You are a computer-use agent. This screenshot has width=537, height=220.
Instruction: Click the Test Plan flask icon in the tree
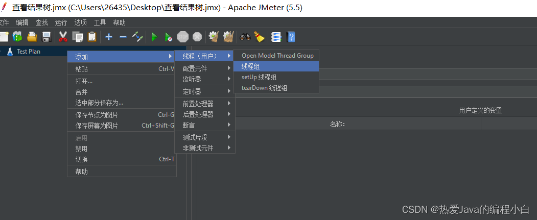[10, 52]
